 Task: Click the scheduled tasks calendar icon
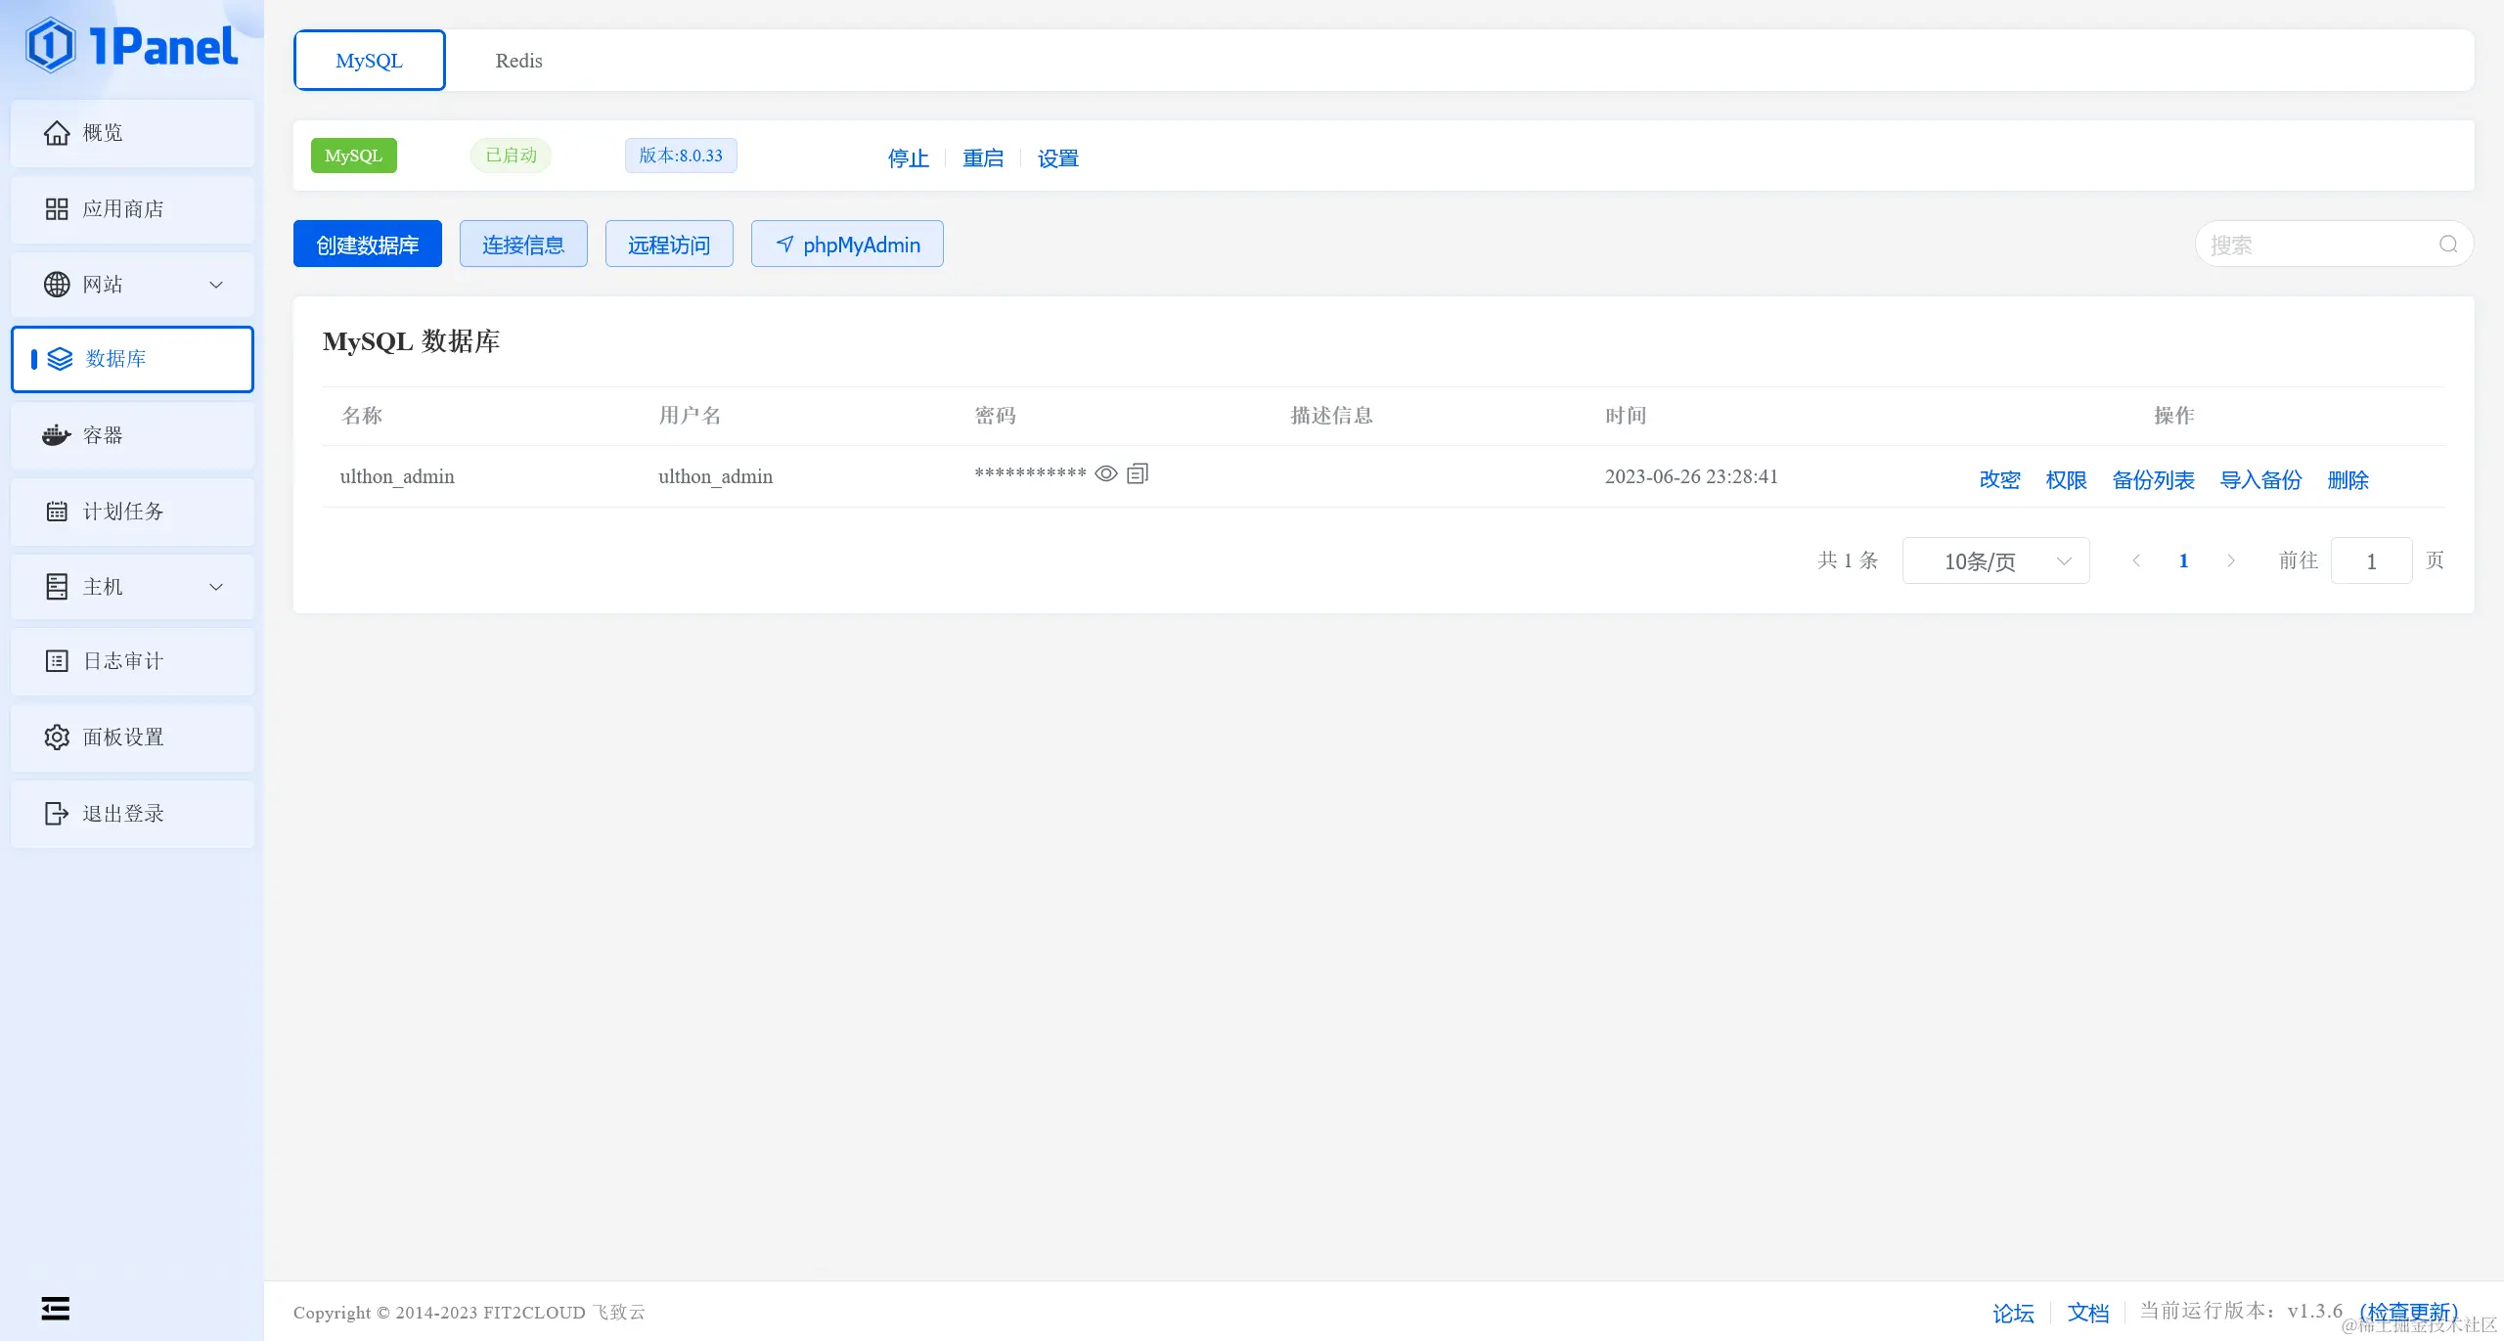click(x=57, y=512)
